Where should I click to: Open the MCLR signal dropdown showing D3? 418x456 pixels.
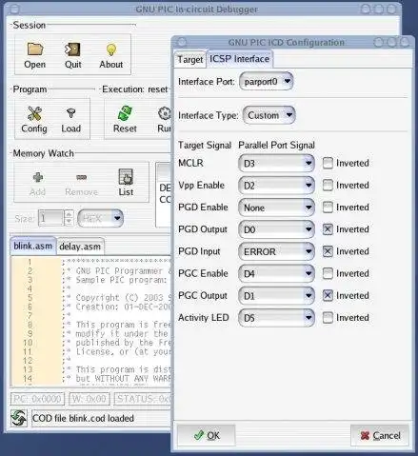pyautogui.click(x=276, y=163)
